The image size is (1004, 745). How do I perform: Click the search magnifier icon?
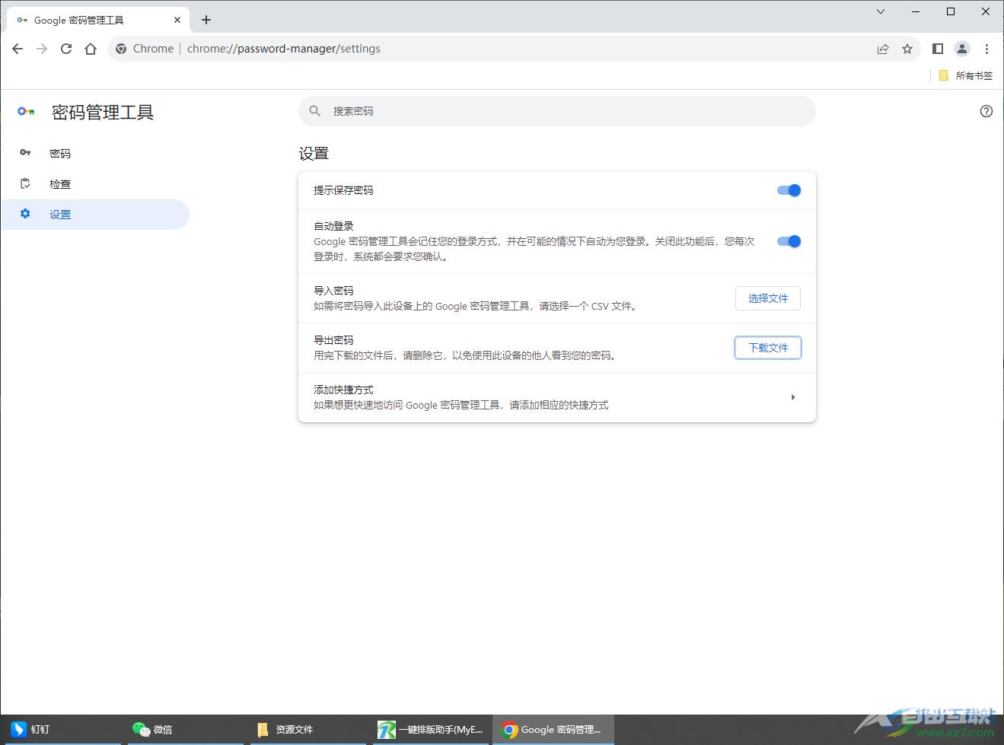(315, 111)
